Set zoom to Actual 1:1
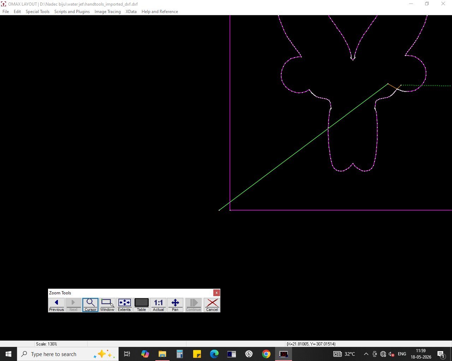 [158, 305]
